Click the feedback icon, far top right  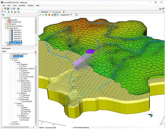(x=163, y=9)
